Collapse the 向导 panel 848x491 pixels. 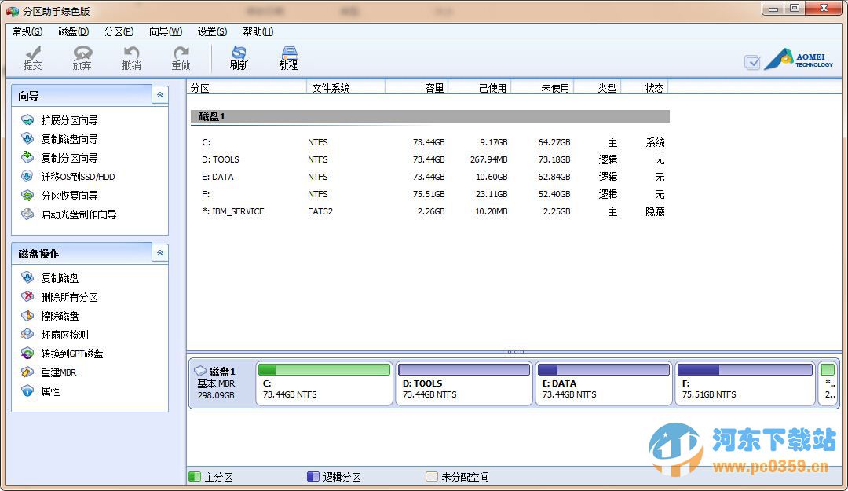point(160,95)
